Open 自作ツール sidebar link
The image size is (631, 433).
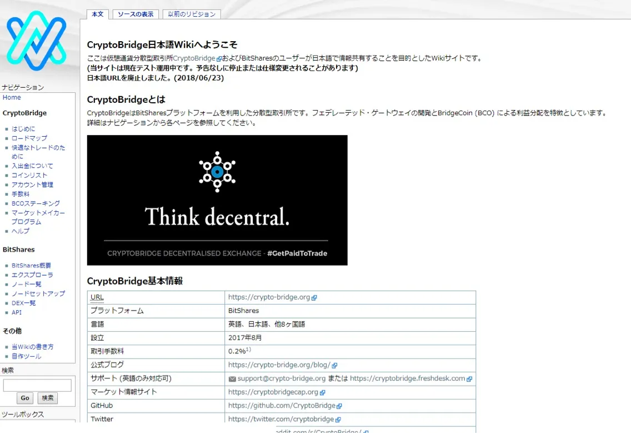pos(27,356)
